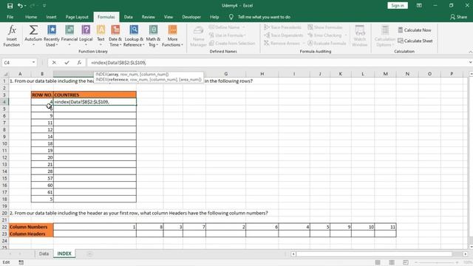Open Watch Window
Image resolution: width=473 pixels, height=266 pixels.
pyautogui.click(x=360, y=36)
